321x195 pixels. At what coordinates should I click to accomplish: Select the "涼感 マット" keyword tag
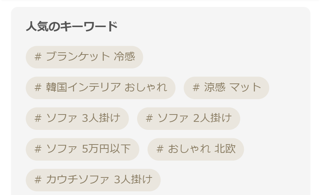click(x=226, y=88)
